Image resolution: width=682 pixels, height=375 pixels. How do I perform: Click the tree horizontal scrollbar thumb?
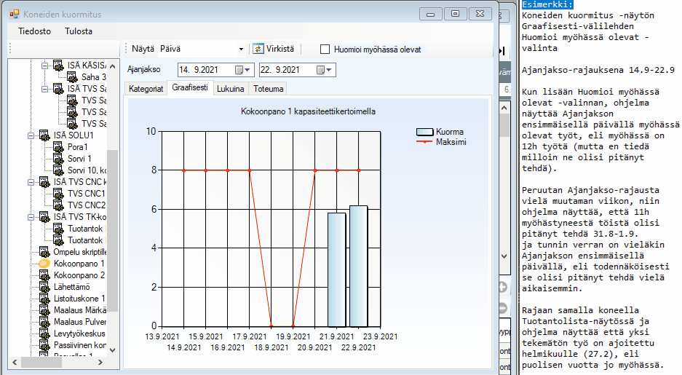(x=41, y=362)
